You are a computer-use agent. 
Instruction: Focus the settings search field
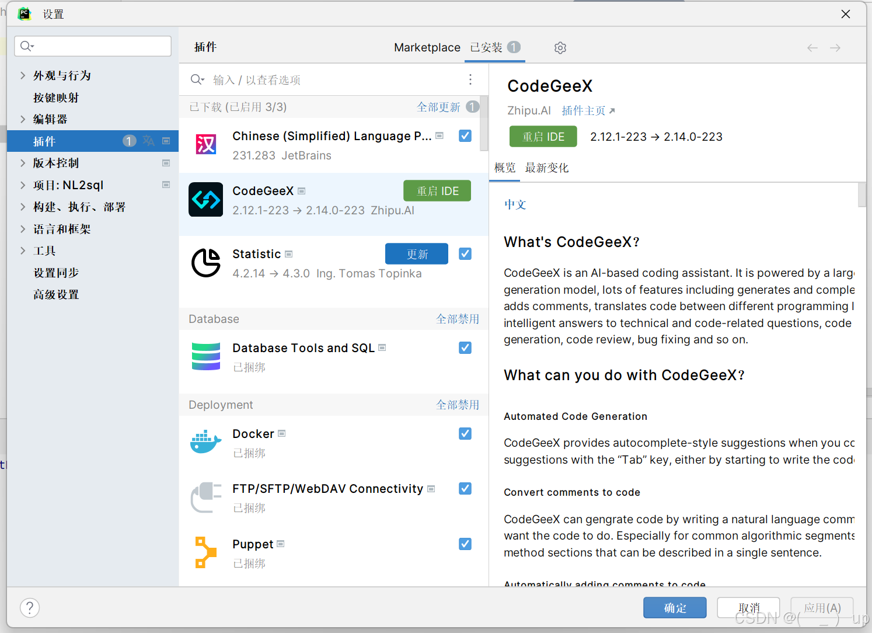point(93,46)
